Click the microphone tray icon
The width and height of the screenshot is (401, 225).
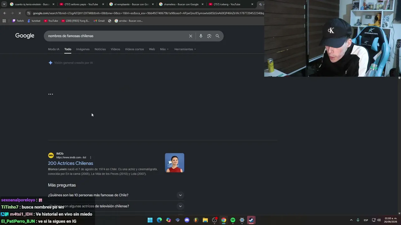[x=358, y=220]
